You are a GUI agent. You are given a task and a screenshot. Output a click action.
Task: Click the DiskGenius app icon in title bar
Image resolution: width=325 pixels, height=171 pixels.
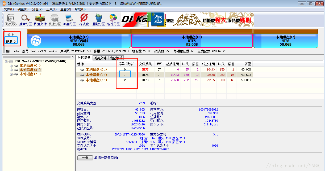pos(5,3)
